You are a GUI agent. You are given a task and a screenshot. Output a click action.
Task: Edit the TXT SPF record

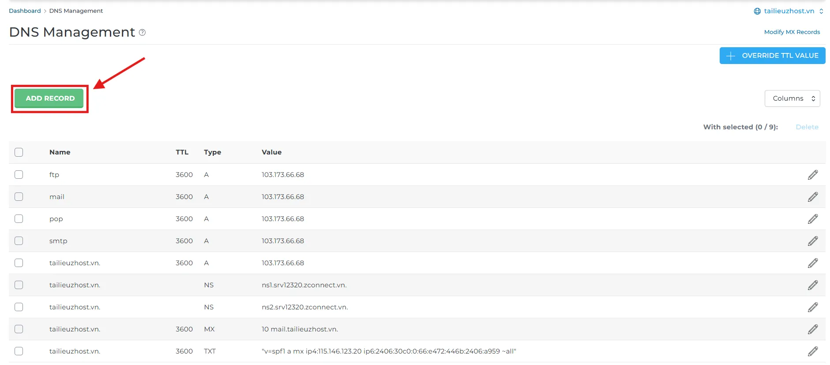(x=812, y=351)
